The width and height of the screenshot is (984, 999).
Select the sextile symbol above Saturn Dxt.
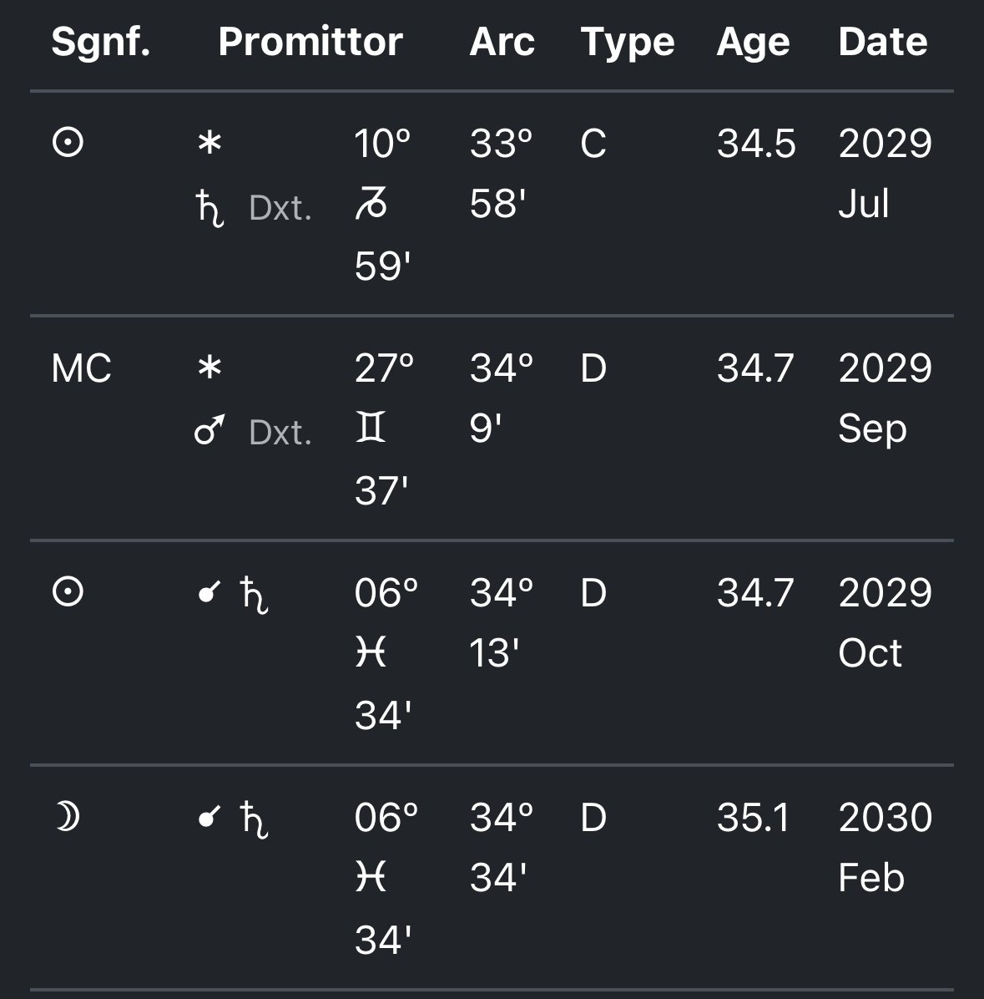click(209, 143)
